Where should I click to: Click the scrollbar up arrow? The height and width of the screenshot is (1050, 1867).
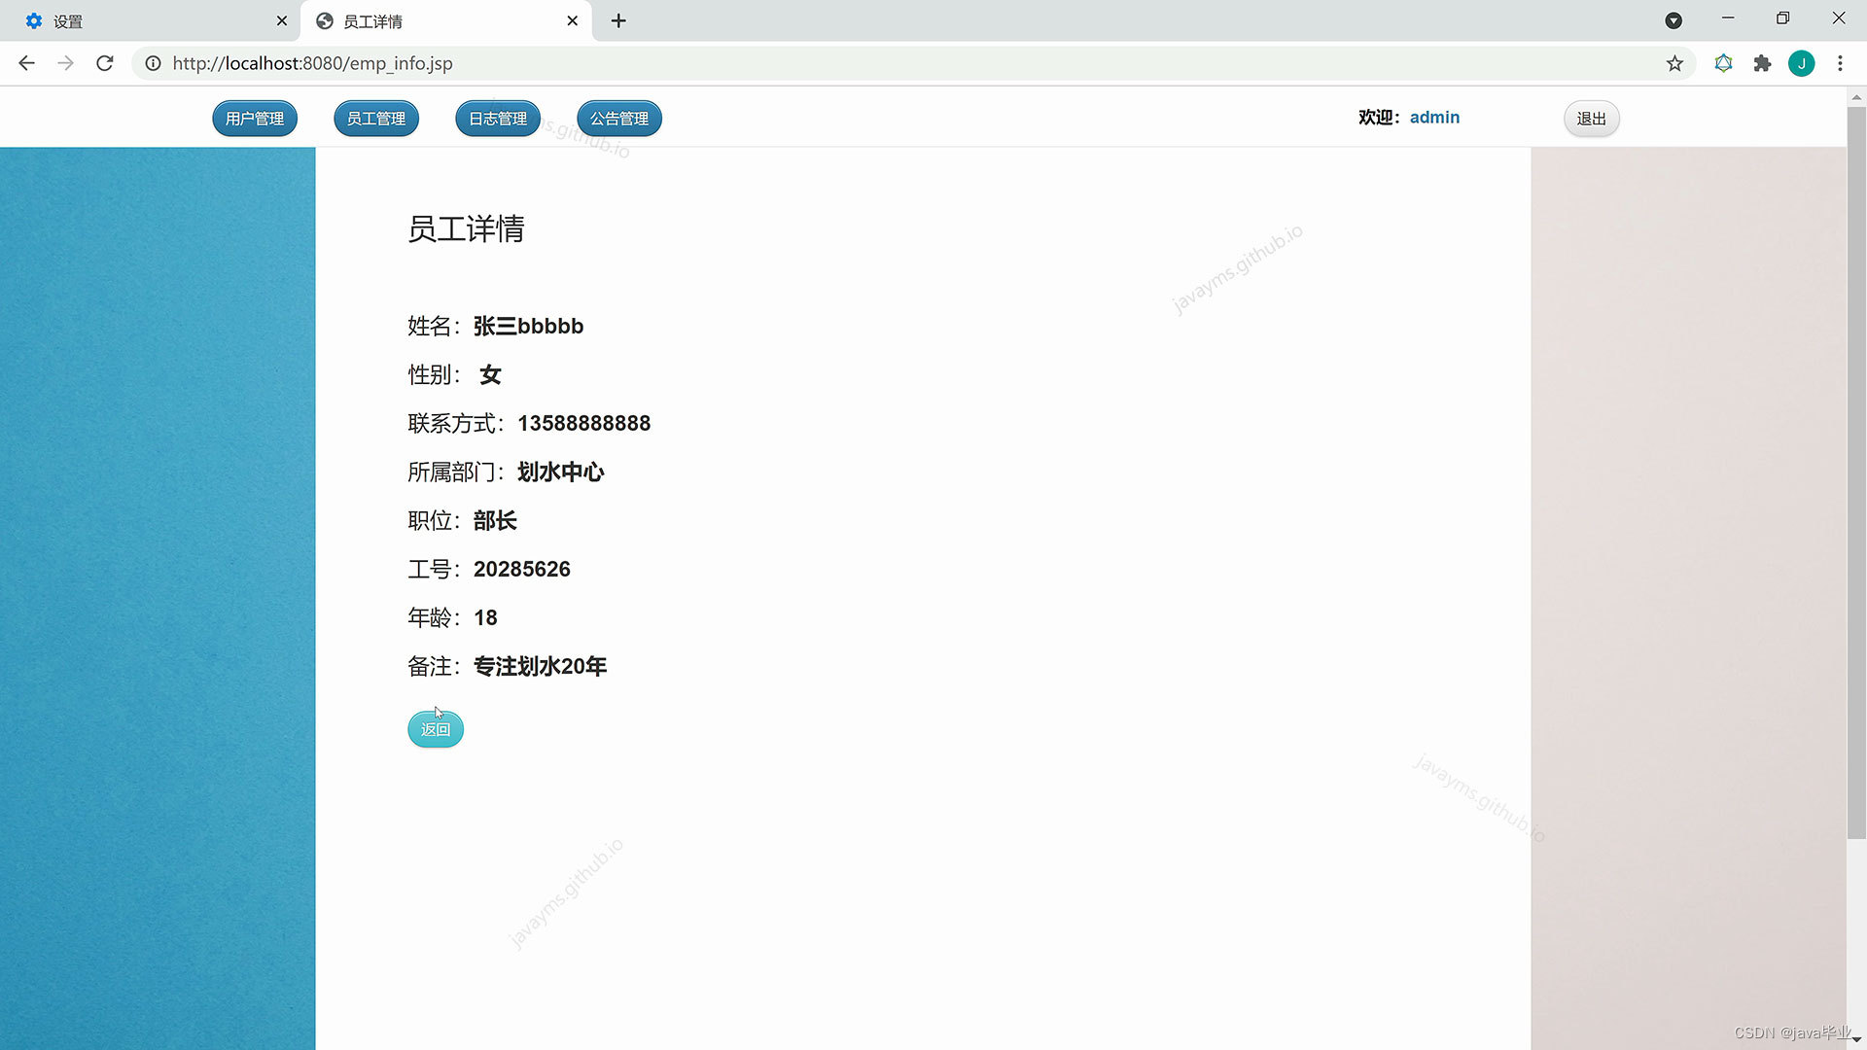(1856, 97)
